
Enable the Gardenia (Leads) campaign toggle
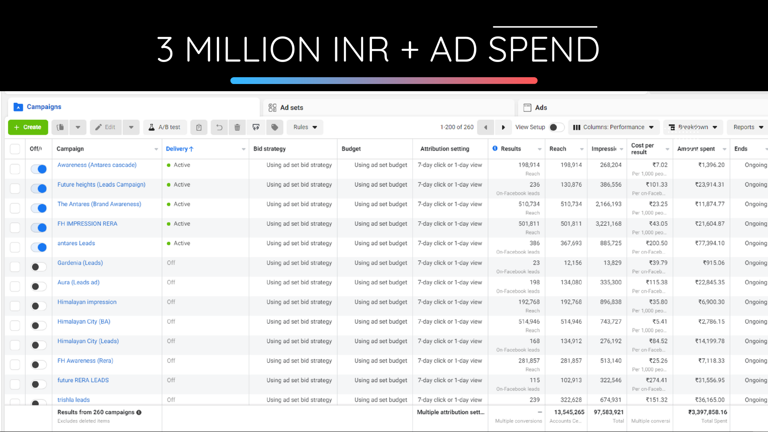tap(39, 267)
